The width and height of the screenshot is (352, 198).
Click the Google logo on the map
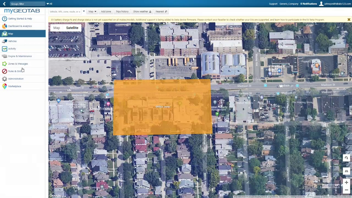55,196
